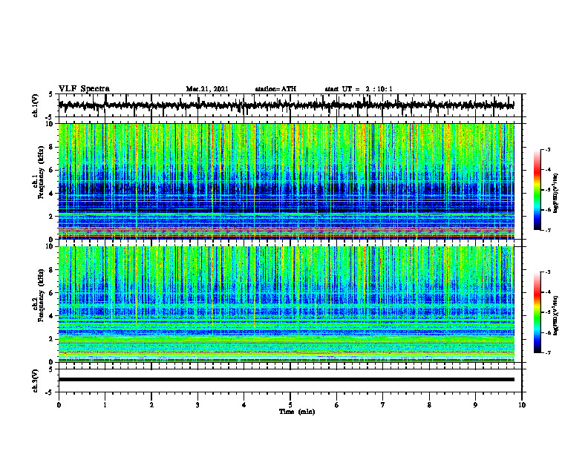Click time axis tick label "6"
Viewport: 588px width, 454px height.
pyautogui.click(x=337, y=405)
